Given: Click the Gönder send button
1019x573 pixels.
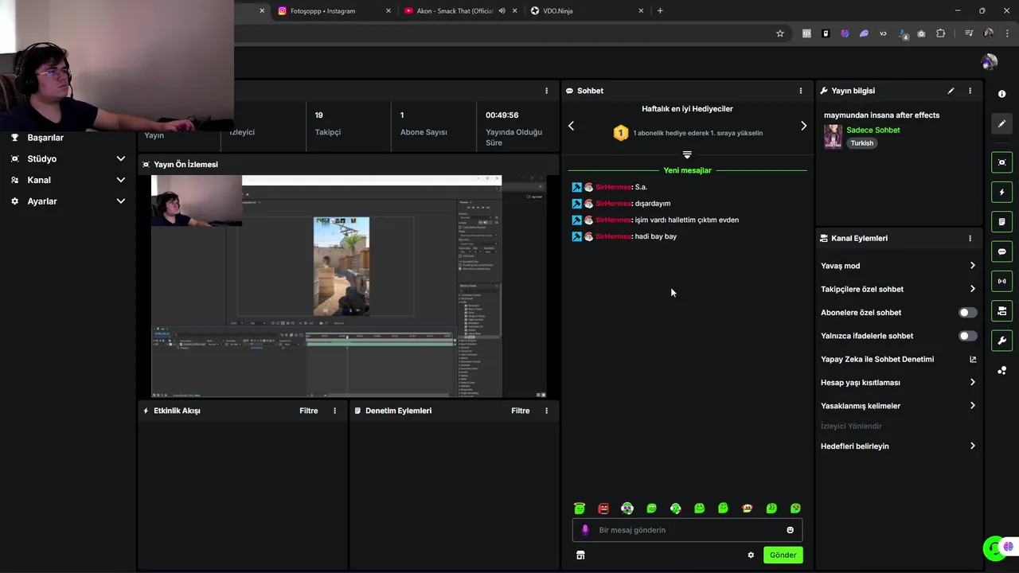Looking at the screenshot, I should (x=783, y=555).
